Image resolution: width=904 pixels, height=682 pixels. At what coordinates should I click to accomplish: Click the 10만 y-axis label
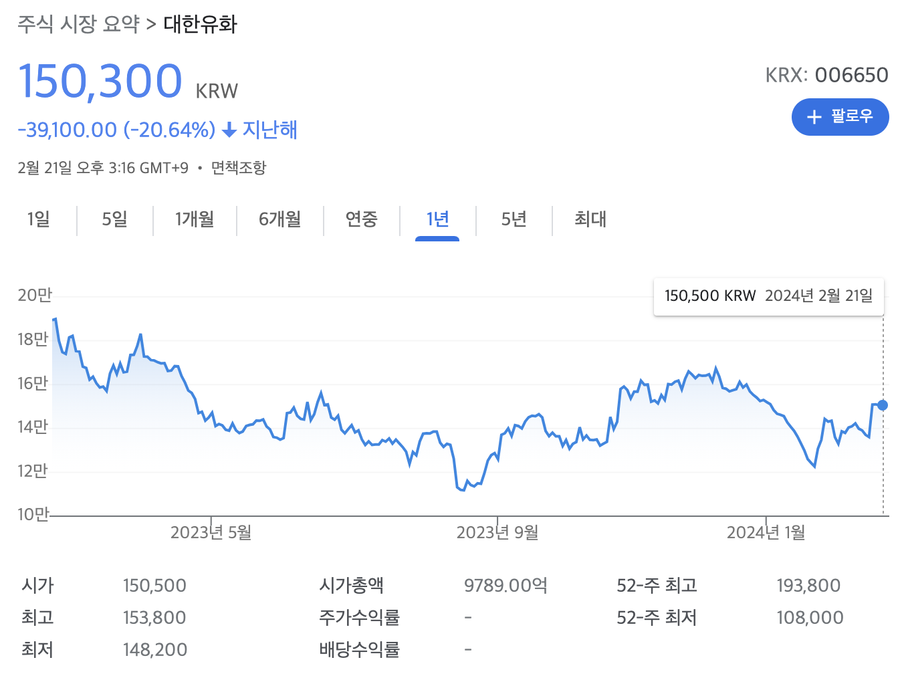point(34,515)
